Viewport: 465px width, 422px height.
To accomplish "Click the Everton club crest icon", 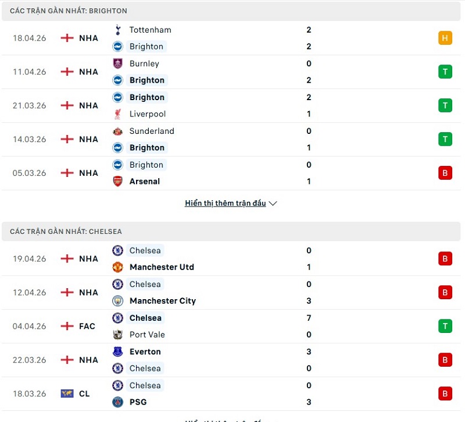I will point(117,352).
